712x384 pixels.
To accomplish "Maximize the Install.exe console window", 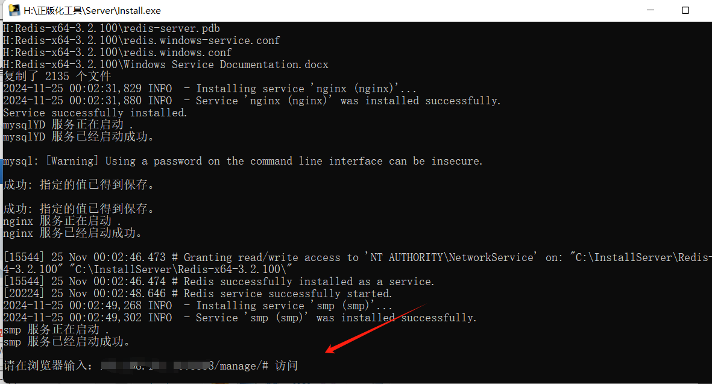I will (x=685, y=10).
